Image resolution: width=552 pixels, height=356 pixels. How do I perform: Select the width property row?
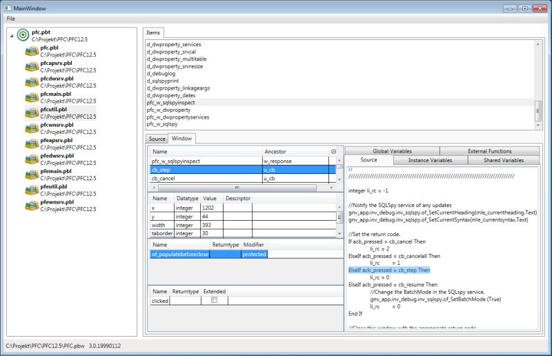pos(243,225)
